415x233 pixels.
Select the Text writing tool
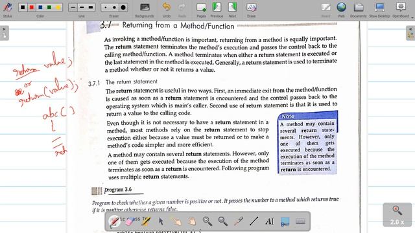[269, 221]
